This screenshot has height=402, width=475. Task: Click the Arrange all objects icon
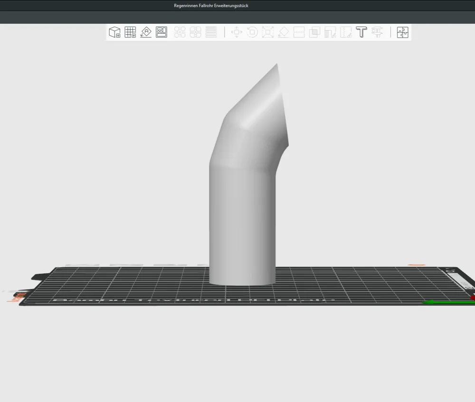pos(161,32)
